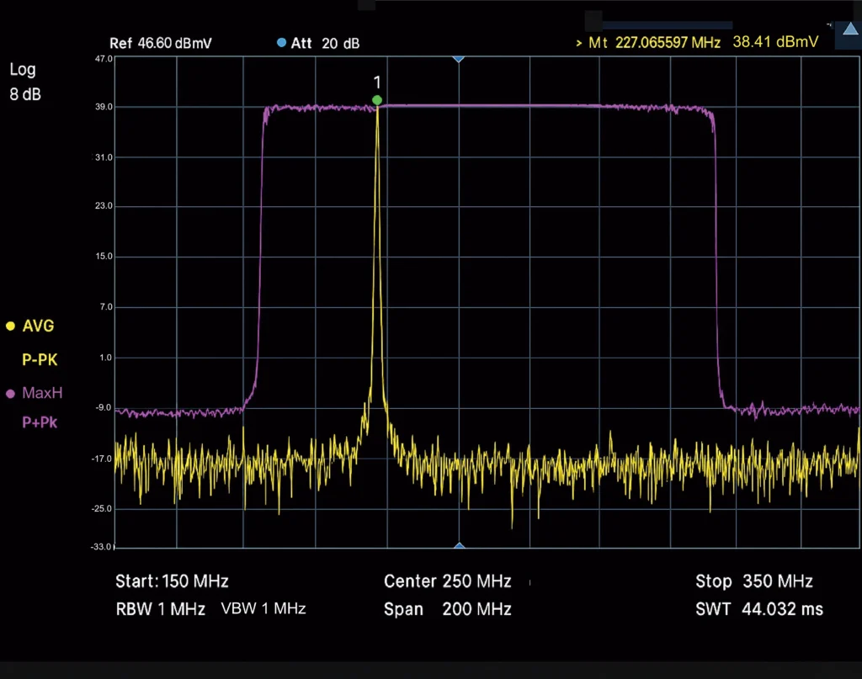Click the blue diamond marker below the graticule
The image size is (862, 679).
click(x=459, y=545)
